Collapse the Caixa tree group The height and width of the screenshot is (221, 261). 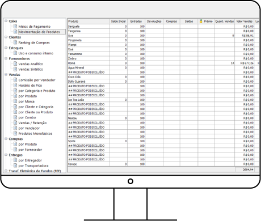pyautogui.click(x=6, y=21)
